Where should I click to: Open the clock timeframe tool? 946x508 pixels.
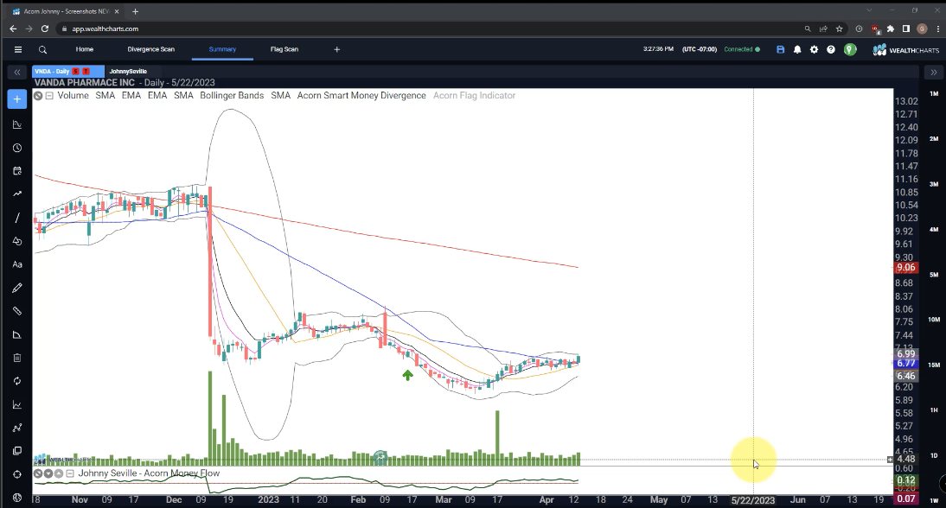tap(17, 149)
